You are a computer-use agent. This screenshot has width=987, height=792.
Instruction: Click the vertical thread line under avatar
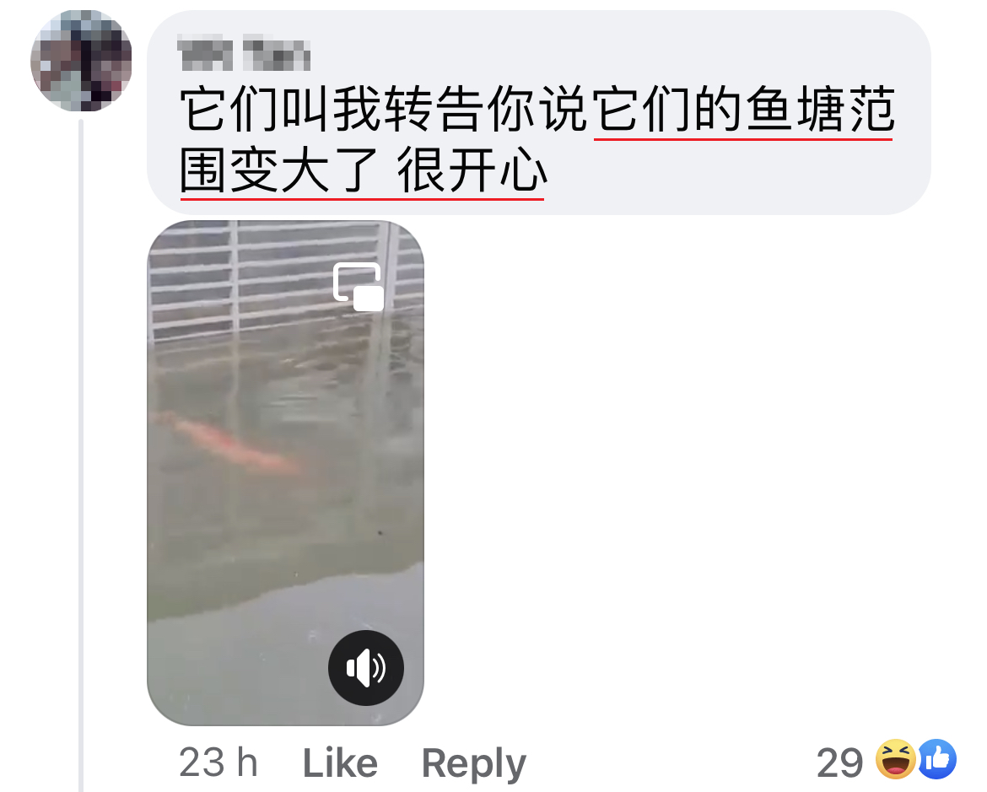(81, 455)
